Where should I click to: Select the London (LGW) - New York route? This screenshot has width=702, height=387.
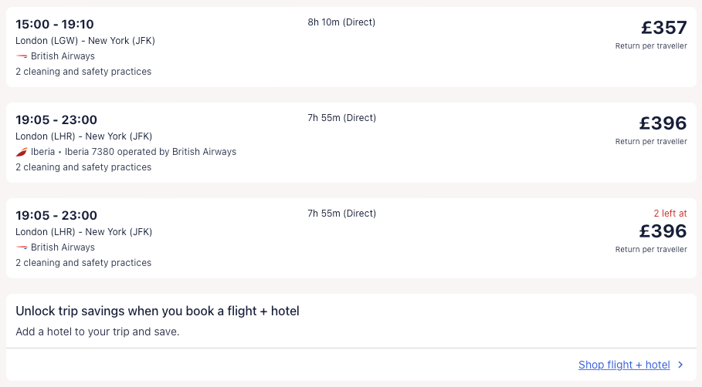pos(85,41)
